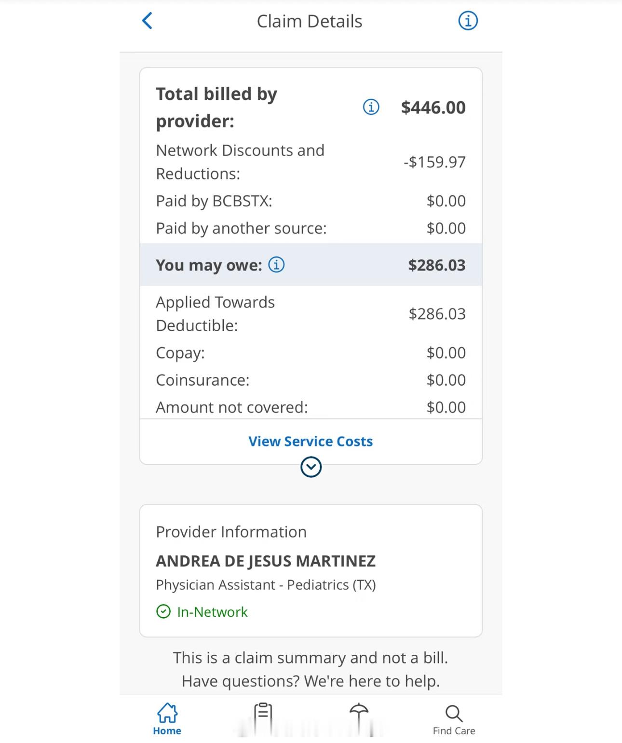The width and height of the screenshot is (622, 743).
Task: Click the Paid by BCBSTX row
Action: [311, 201]
